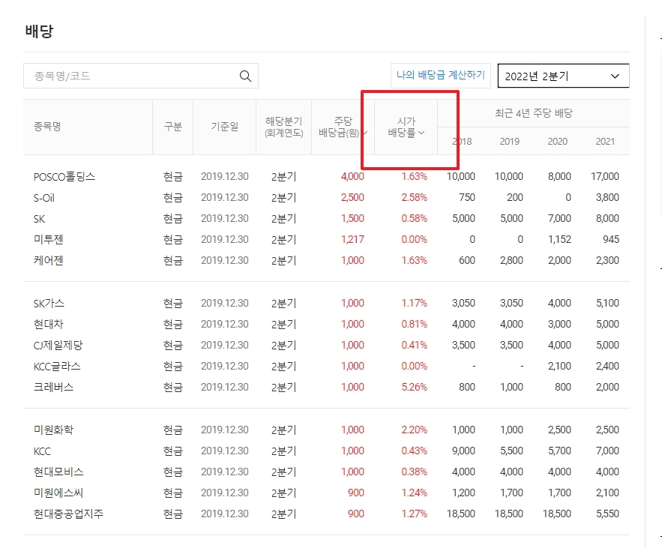Select 미투젠 2021 dividend 945

tap(611, 239)
